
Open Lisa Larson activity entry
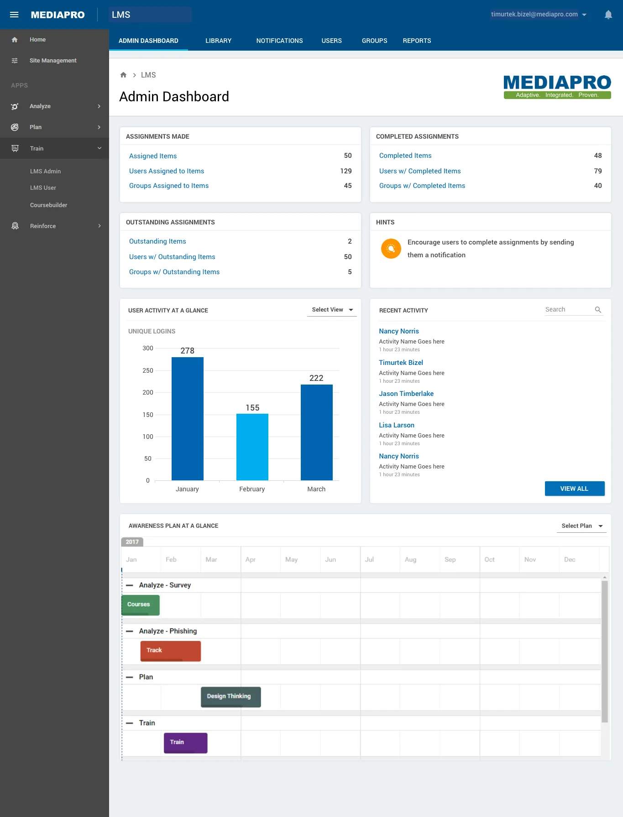click(397, 425)
